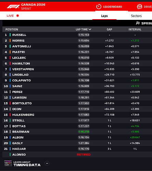Click Alonso's Retired status

[x=84, y=155]
